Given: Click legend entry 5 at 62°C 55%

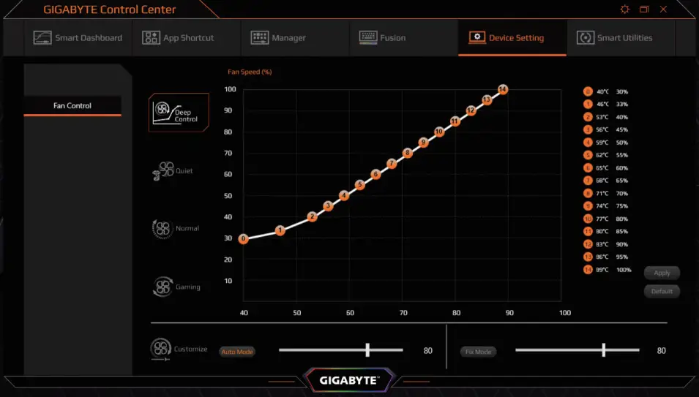Looking at the screenshot, I should (x=606, y=155).
